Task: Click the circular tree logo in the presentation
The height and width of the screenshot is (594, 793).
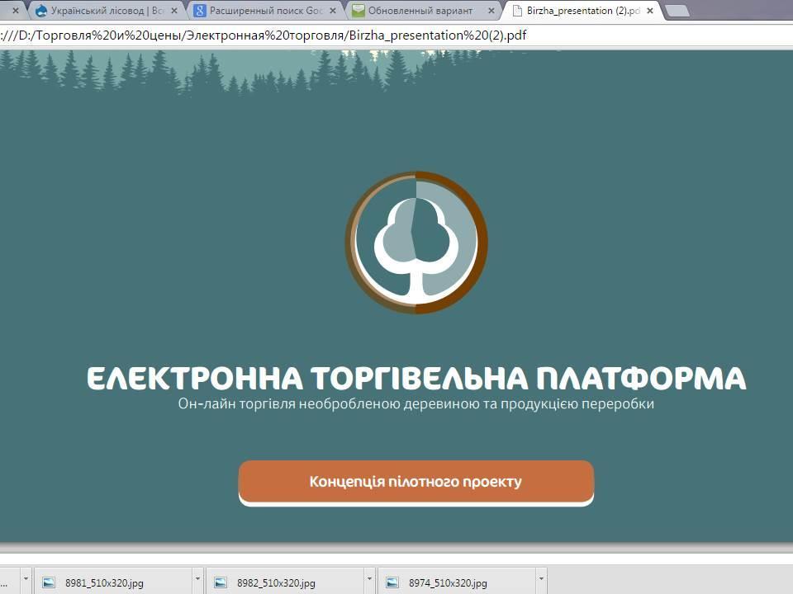Action: pyautogui.click(x=416, y=243)
